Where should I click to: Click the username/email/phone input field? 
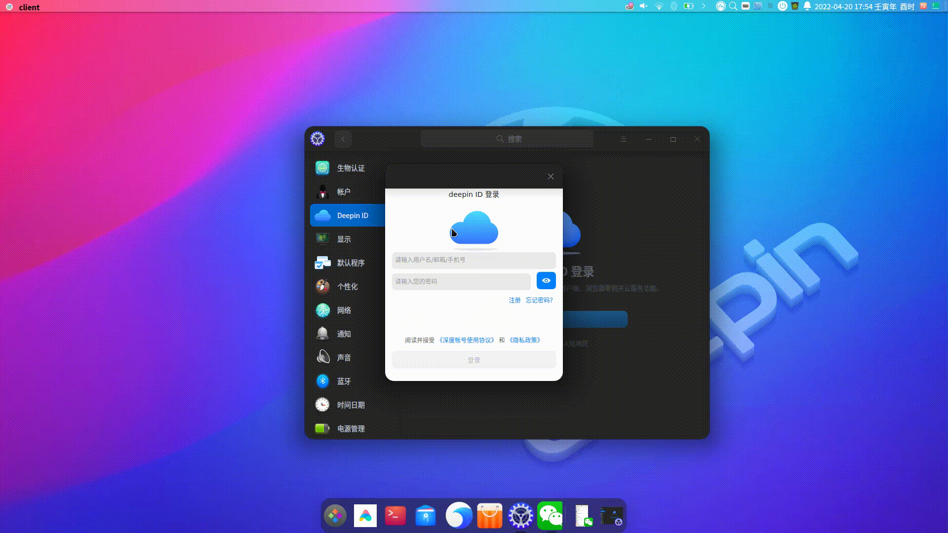(x=474, y=260)
